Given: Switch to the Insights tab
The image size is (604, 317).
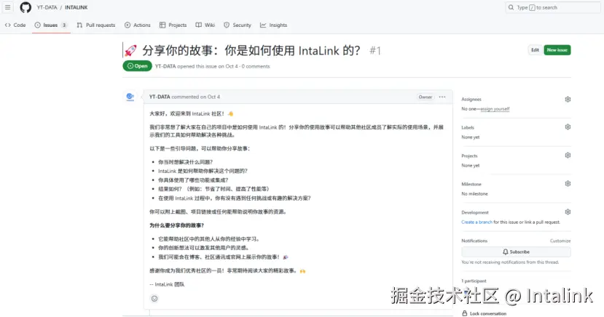Looking at the screenshot, I should [273, 25].
